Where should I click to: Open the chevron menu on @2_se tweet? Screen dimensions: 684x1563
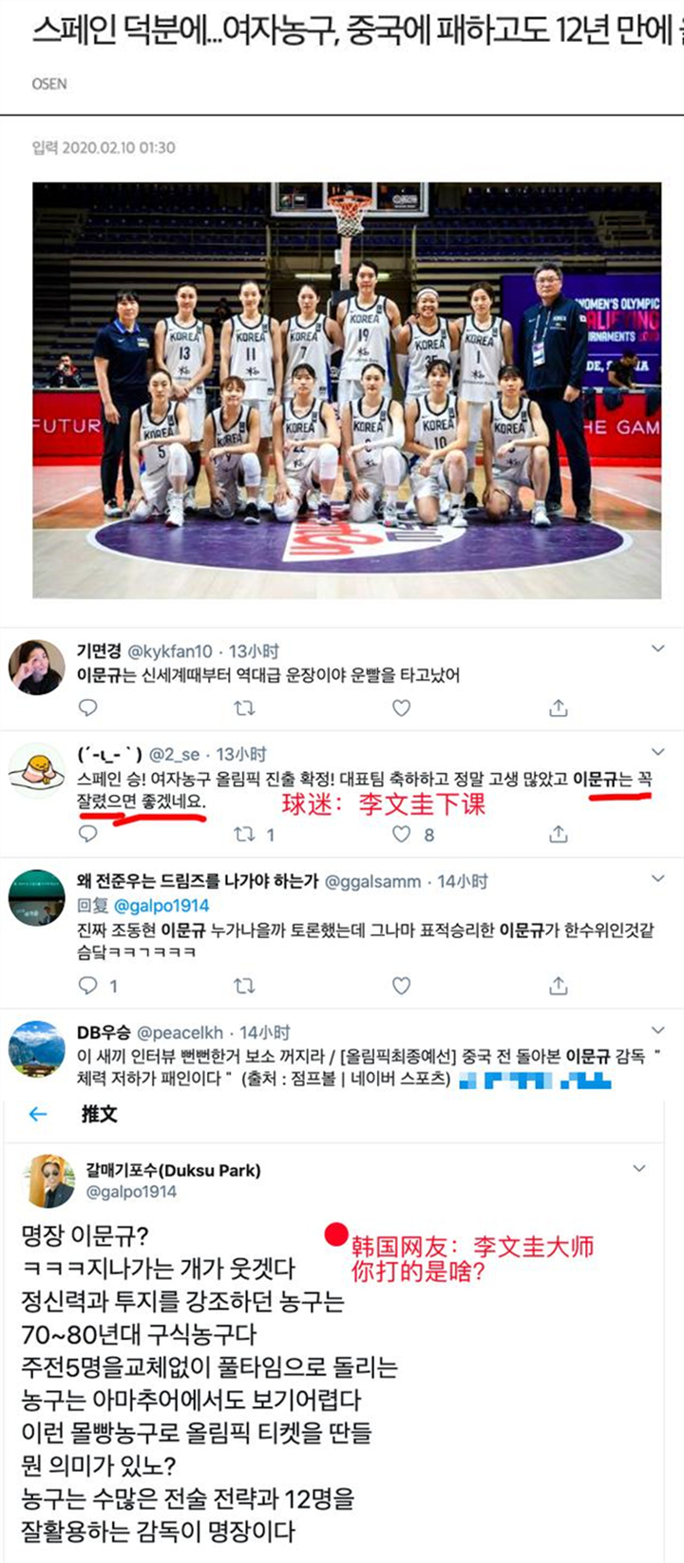coord(658,751)
